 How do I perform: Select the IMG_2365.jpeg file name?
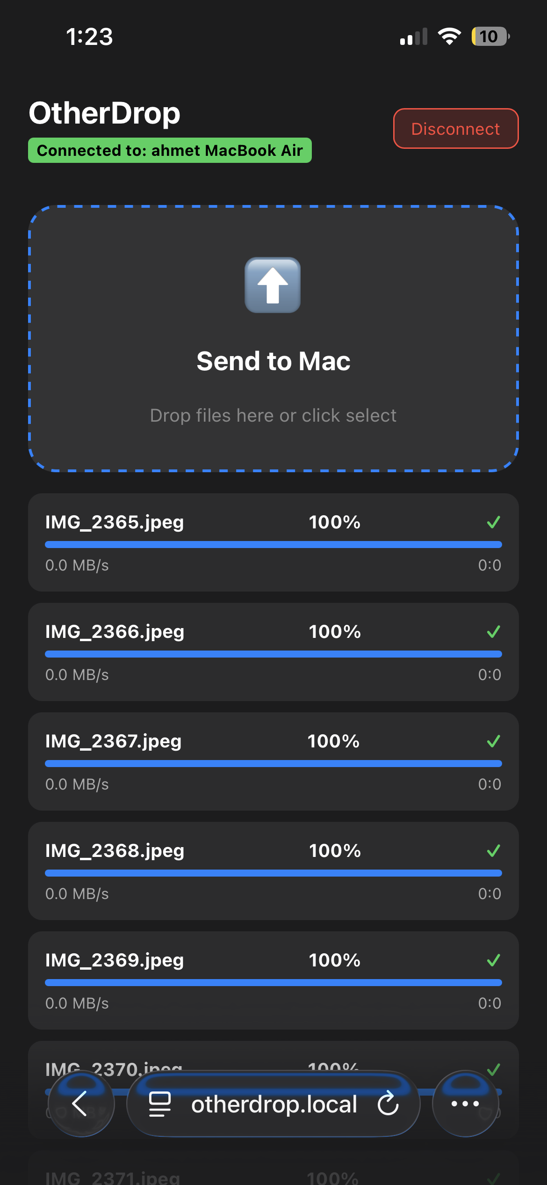[x=115, y=522]
